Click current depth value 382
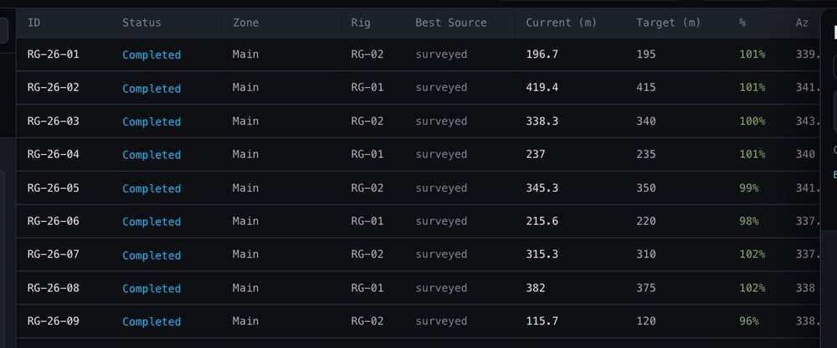 (x=536, y=288)
